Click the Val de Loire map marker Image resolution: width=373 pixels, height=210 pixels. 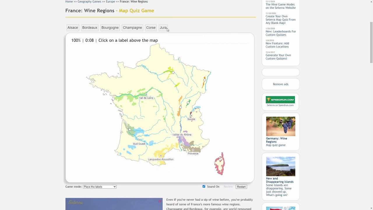146,94
